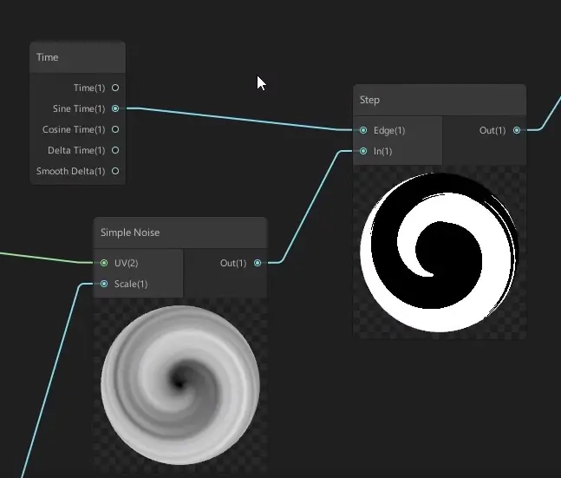Select the wire from Noise Out to In(1)

pyautogui.click(x=310, y=207)
